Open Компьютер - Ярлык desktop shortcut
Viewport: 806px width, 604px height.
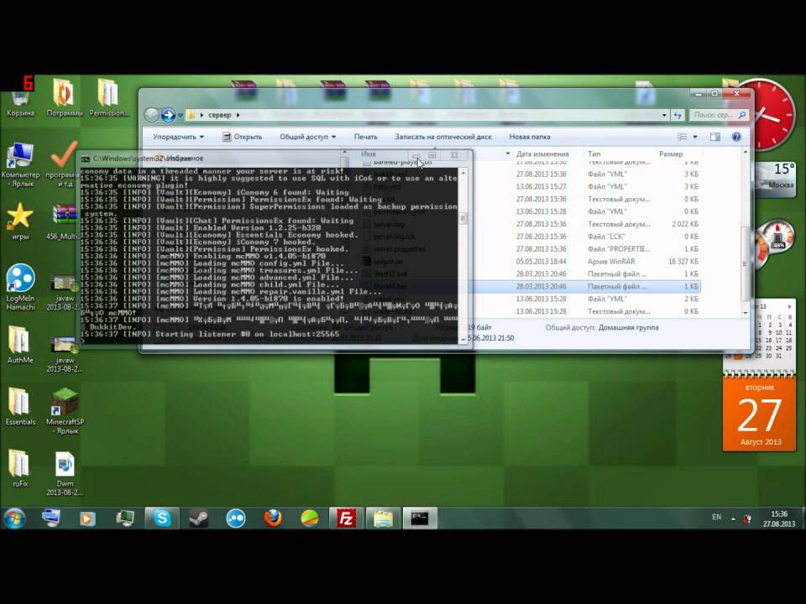(20, 164)
